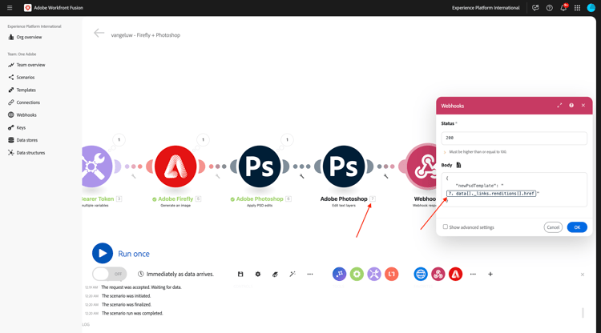Open Keys page

(21, 127)
